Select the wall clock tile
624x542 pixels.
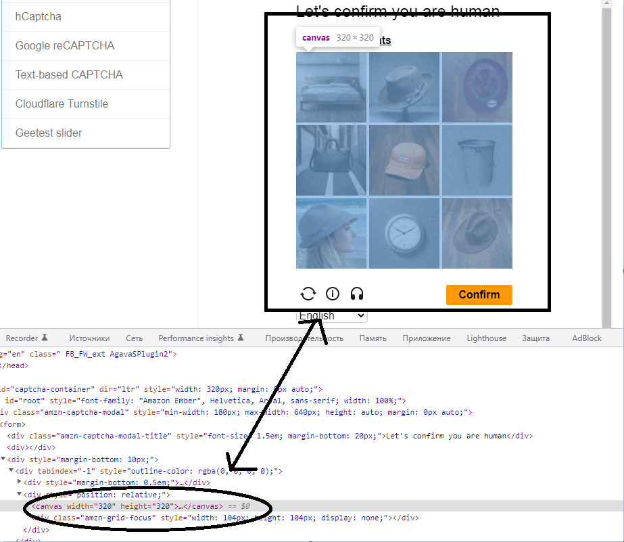pyautogui.click(x=404, y=233)
